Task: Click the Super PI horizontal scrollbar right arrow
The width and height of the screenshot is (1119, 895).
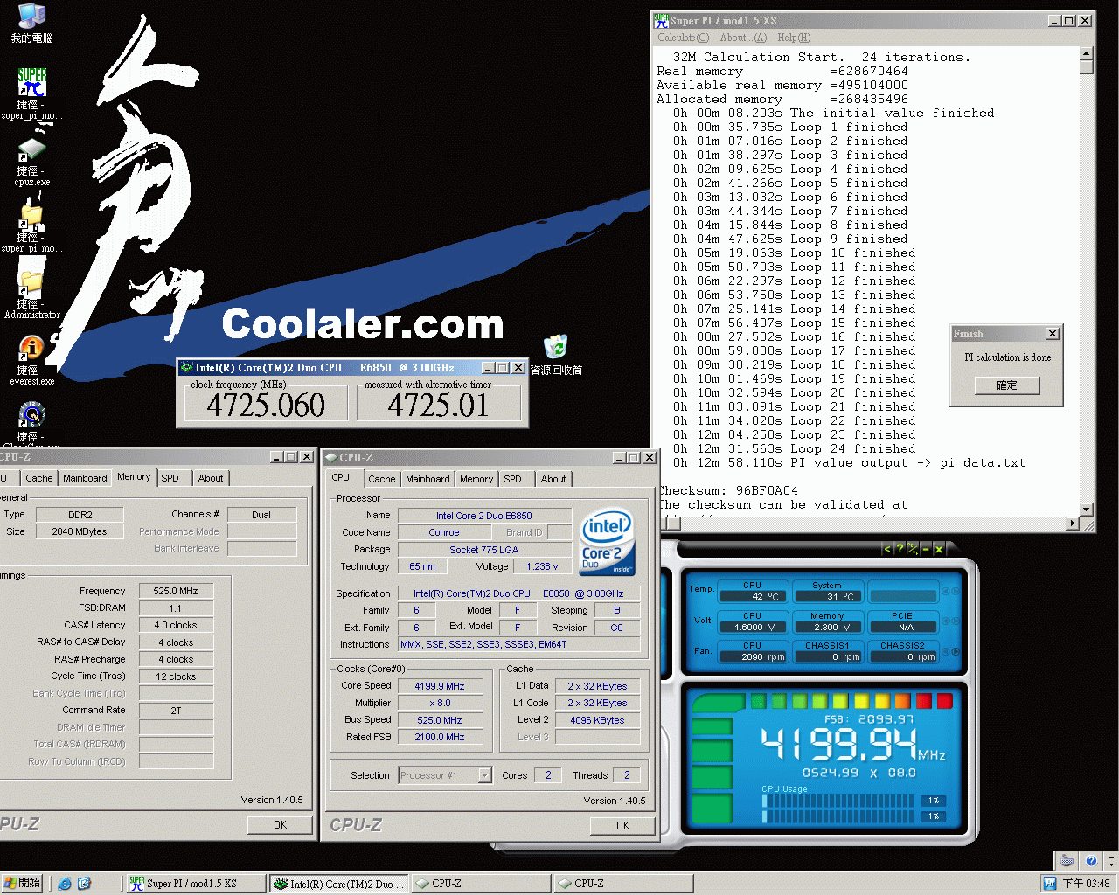Action: 1073,523
